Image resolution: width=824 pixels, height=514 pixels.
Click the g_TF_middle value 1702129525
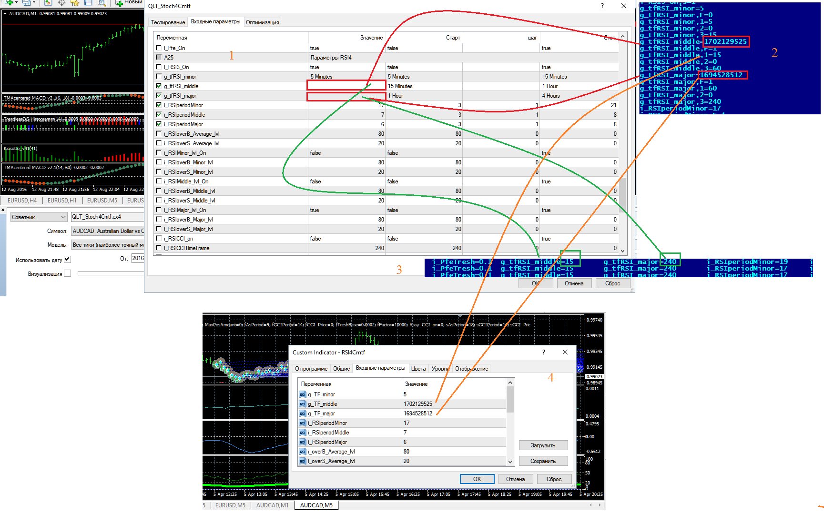click(x=418, y=404)
